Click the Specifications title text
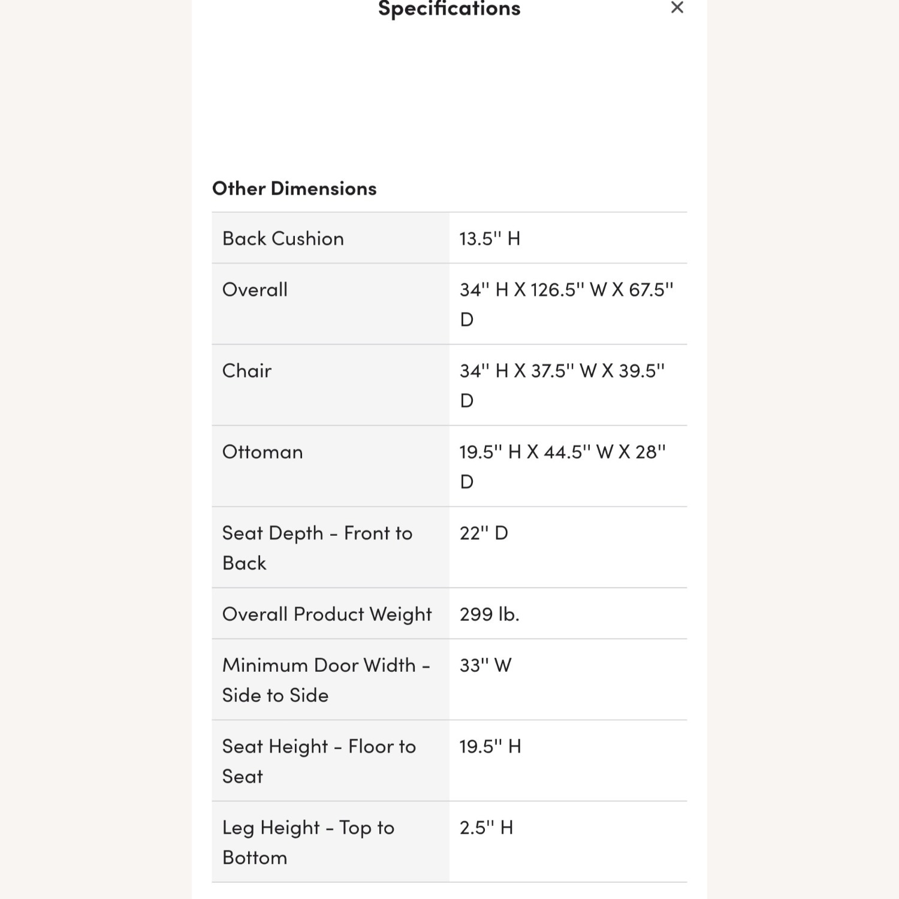This screenshot has height=899, width=899. click(x=449, y=8)
